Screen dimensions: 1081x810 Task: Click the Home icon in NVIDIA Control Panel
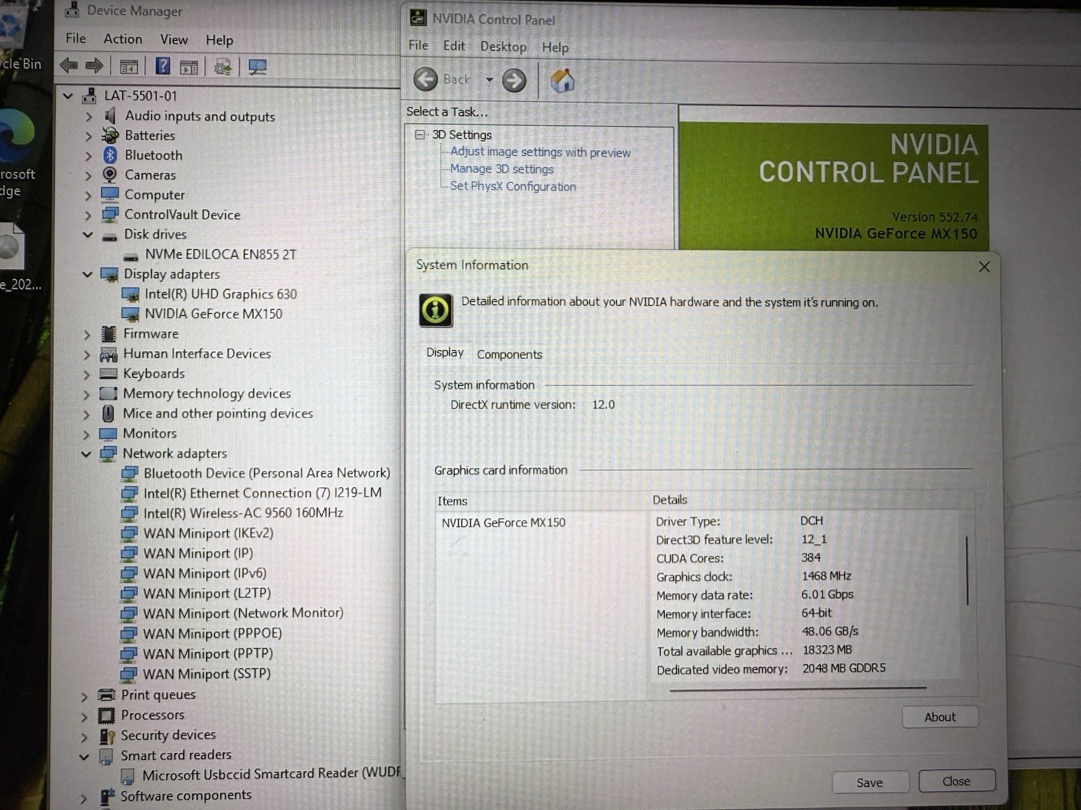pos(562,81)
